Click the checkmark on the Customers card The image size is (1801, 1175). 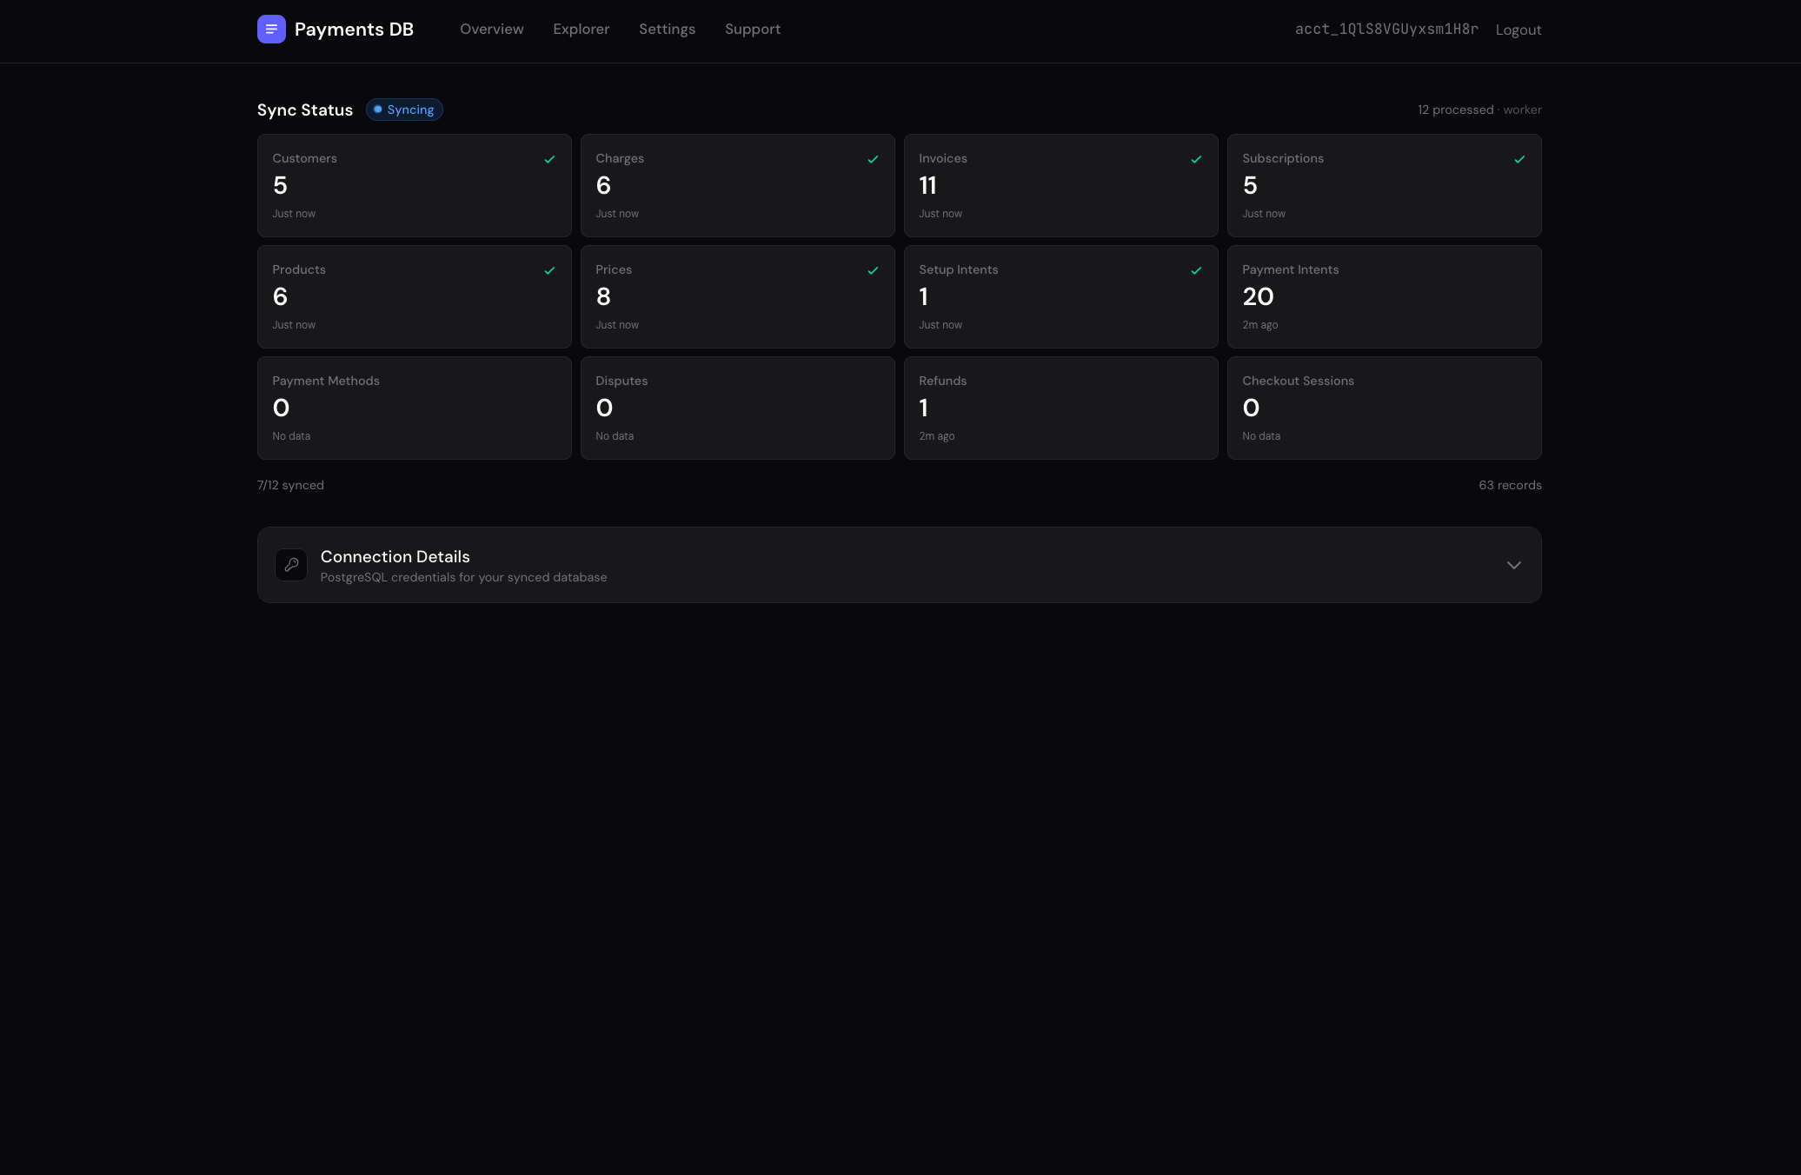pos(549,159)
